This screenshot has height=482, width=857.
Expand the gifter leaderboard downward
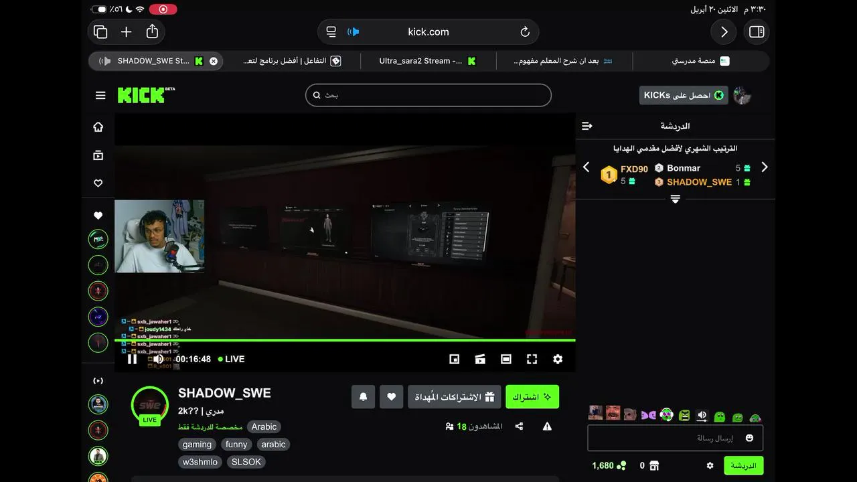coord(675,199)
